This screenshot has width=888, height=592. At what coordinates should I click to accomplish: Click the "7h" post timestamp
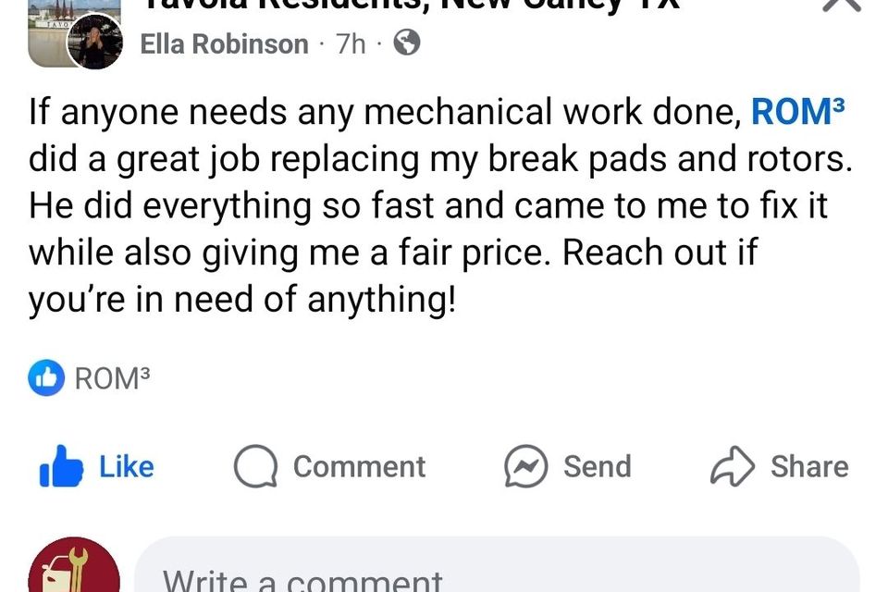pyautogui.click(x=351, y=43)
